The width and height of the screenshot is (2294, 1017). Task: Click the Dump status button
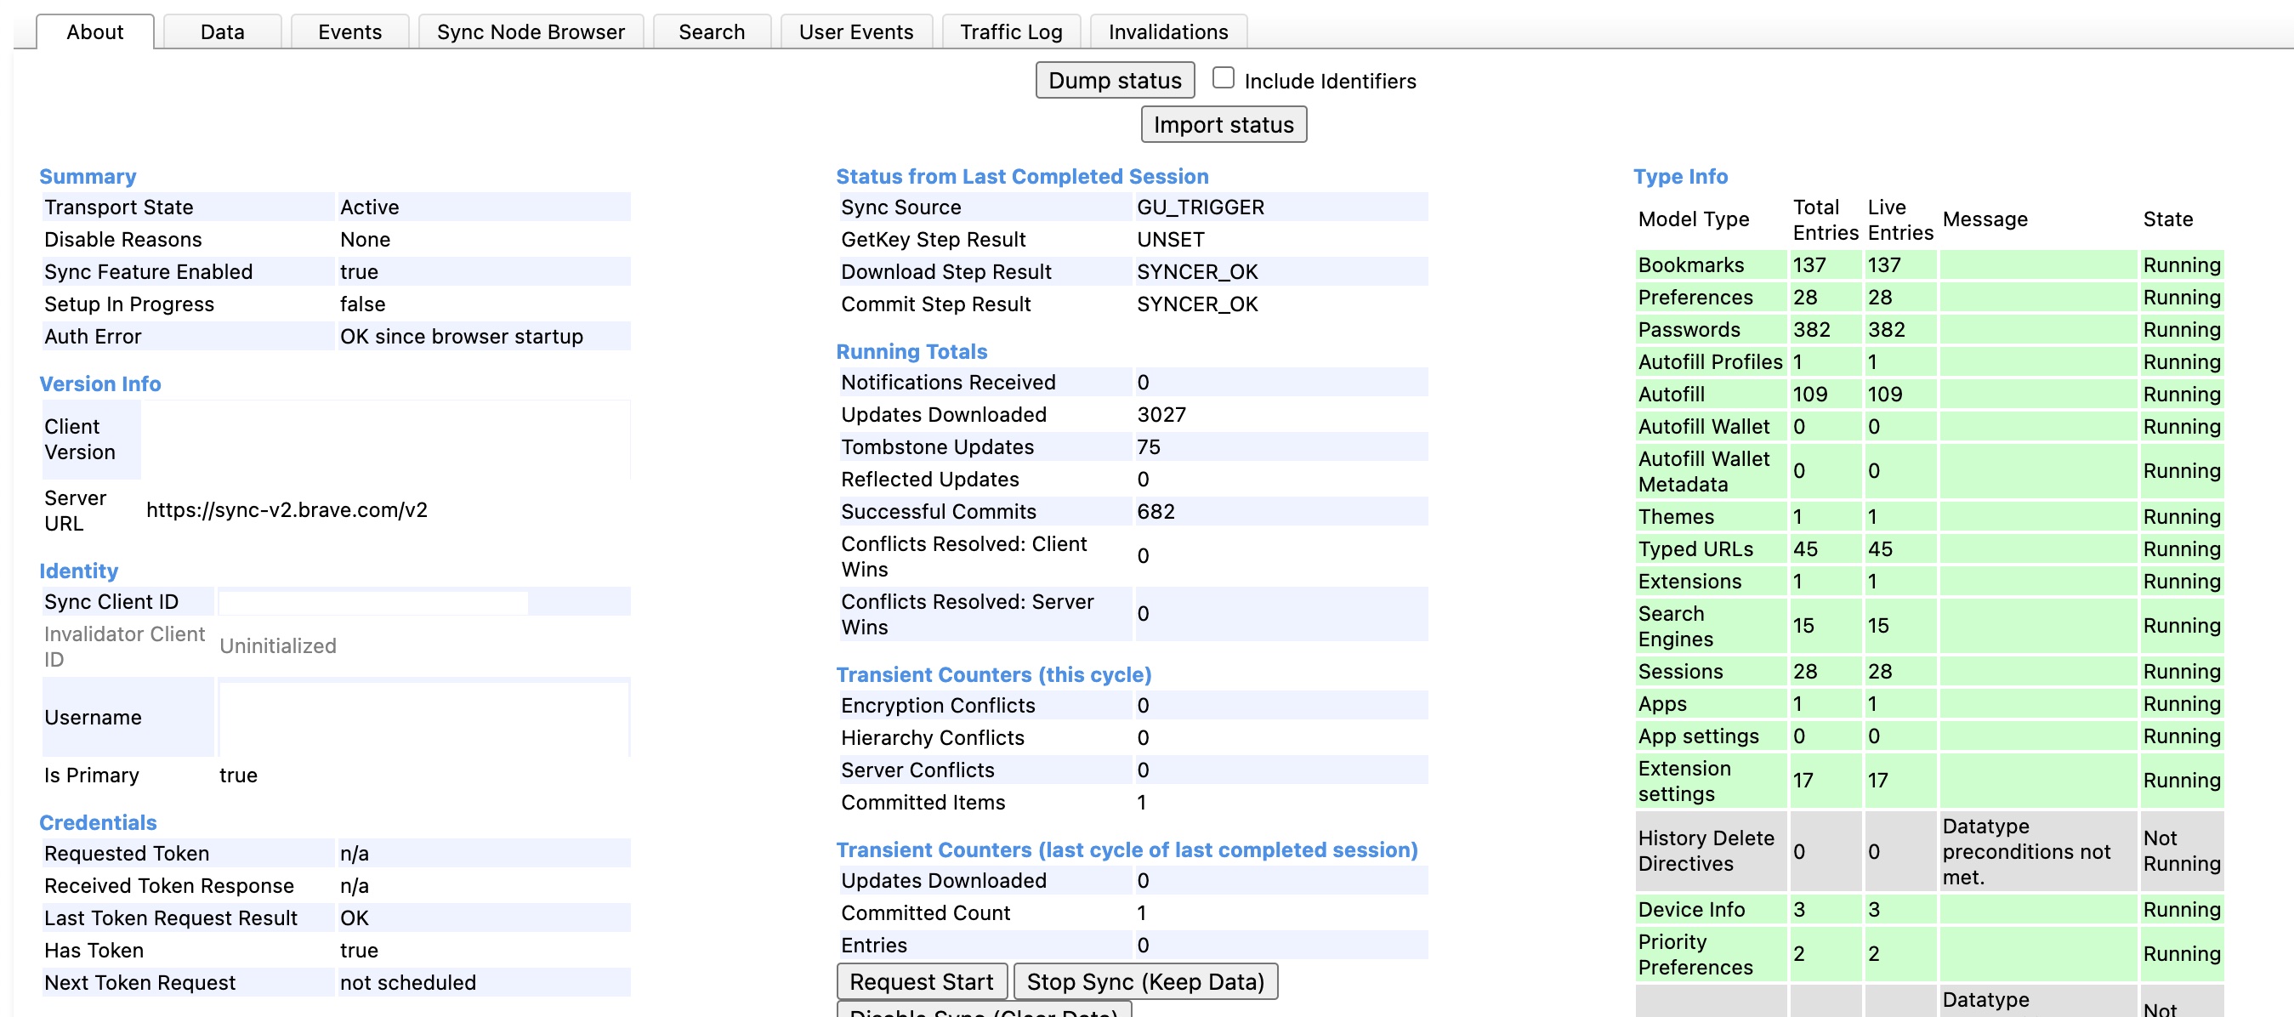click(1114, 79)
